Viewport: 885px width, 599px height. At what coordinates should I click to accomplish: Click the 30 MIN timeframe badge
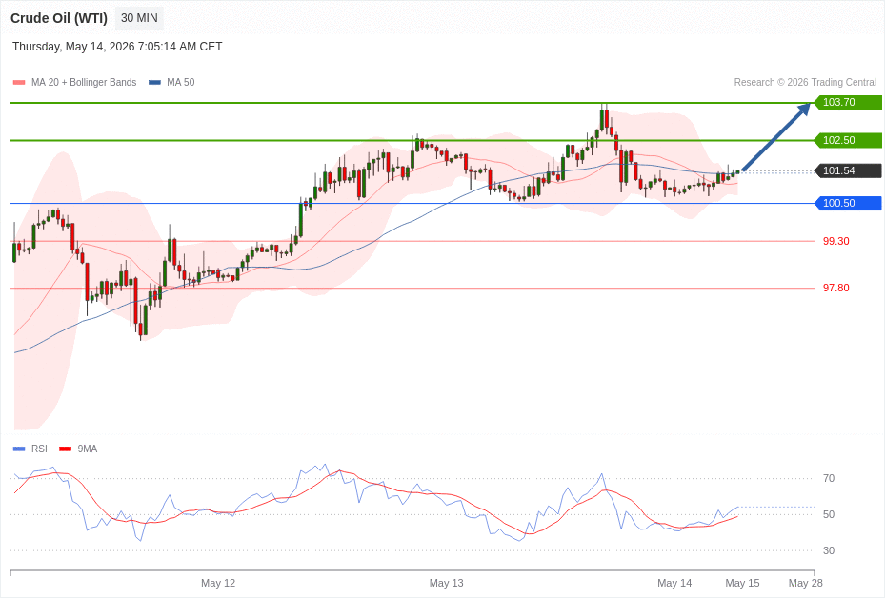pyautogui.click(x=139, y=18)
